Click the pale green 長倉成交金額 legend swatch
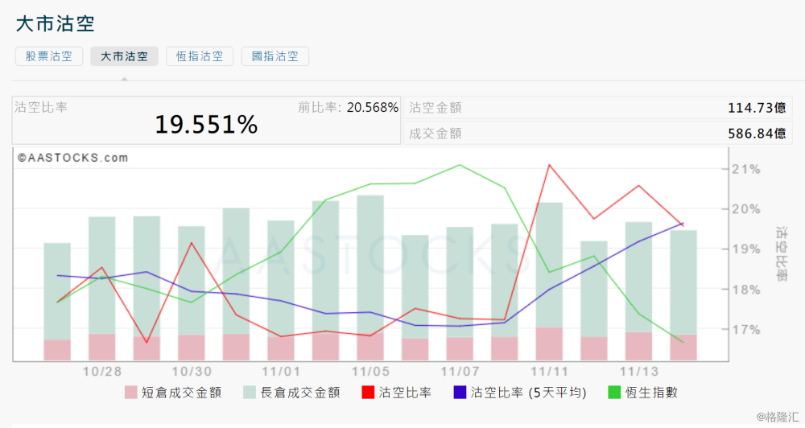The height and width of the screenshot is (428, 805). [x=250, y=393]
